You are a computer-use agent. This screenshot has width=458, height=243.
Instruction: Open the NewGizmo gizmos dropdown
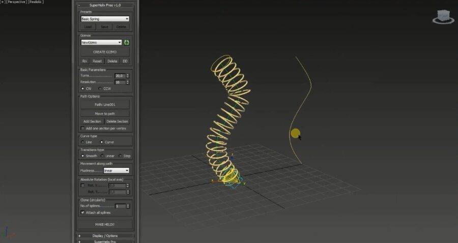coord(101,43)
